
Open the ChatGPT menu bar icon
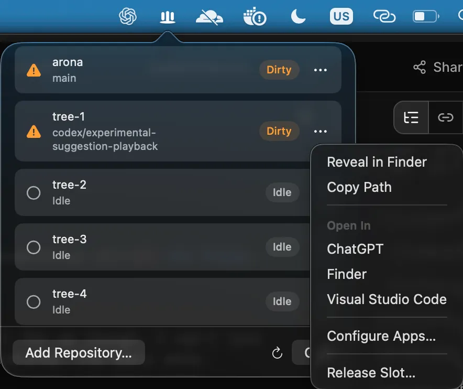click(128, 16)
